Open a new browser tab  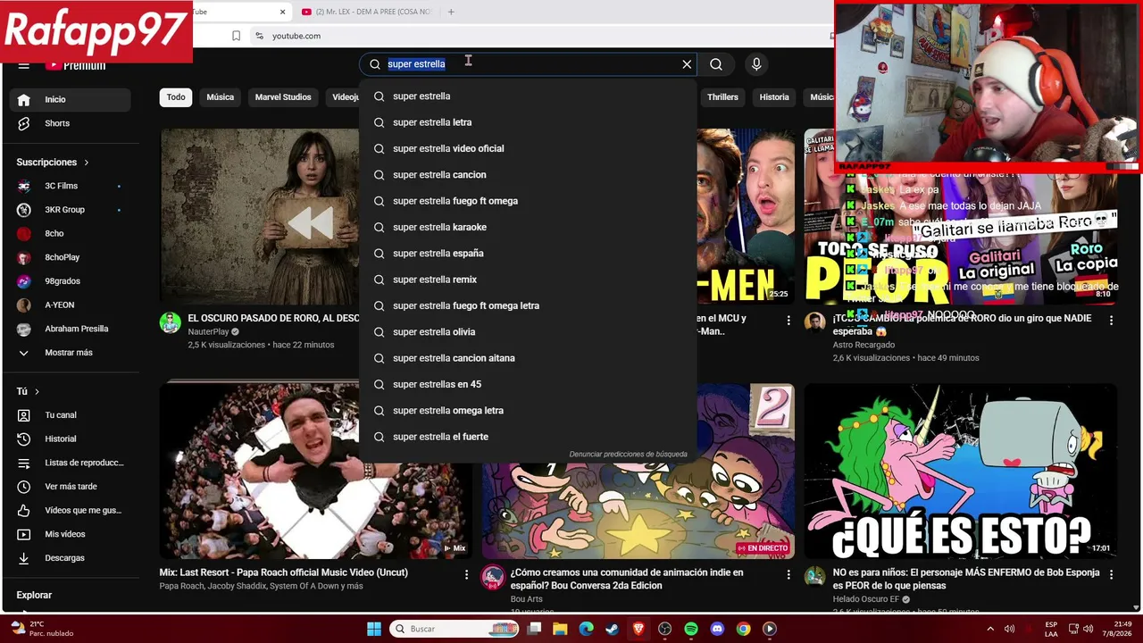click(x=451, y=12)
